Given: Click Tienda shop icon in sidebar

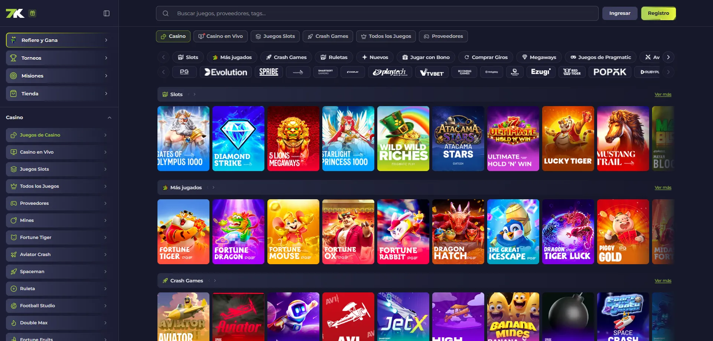Looking at the screenshot, I should coord(13,94).
